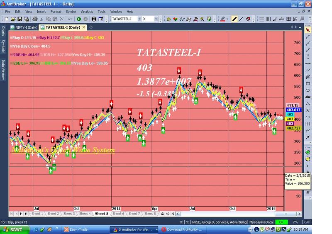Open the Tools menu
332x234 pixels.
(102, 12)
